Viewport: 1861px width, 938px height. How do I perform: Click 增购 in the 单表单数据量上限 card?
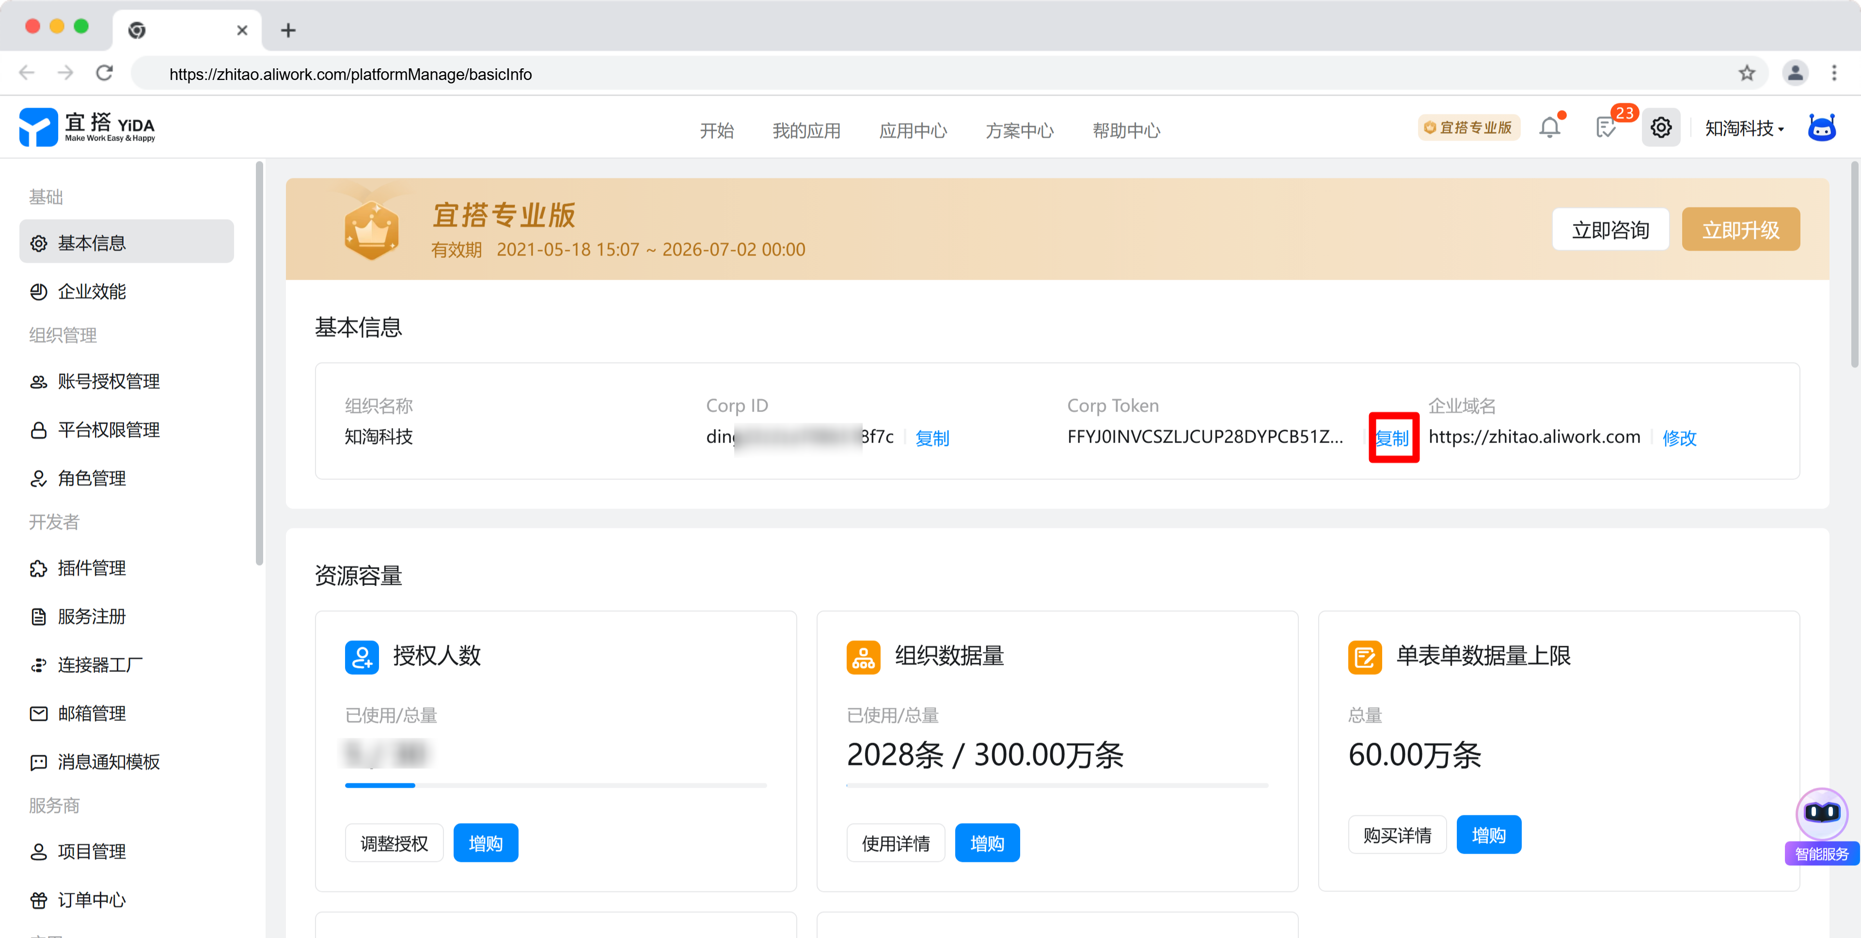point(1488,835)
